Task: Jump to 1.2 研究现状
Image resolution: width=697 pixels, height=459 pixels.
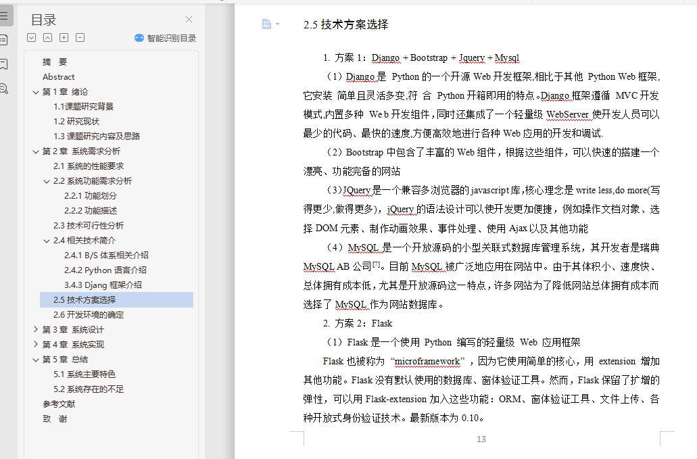Action: coord(76,121)
